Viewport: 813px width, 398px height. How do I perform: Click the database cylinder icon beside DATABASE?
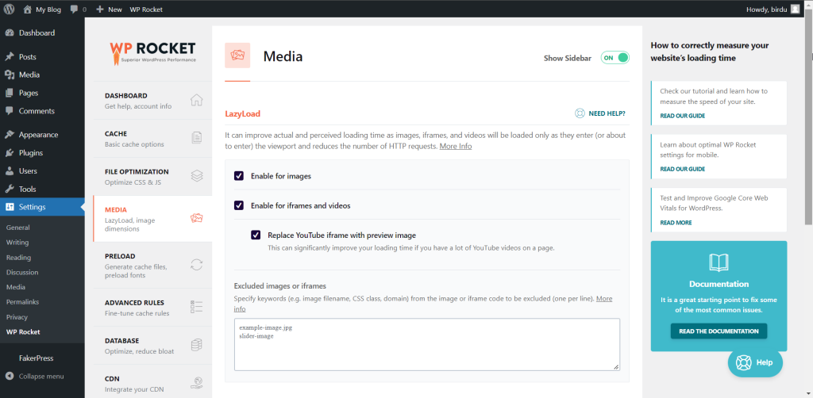pos(197,345)
